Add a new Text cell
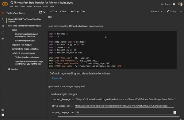Image resolution: width=184 pixels, height=120 pixels. point(63,11)
